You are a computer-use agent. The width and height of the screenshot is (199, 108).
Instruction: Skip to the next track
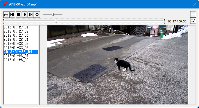pos(31,14)
